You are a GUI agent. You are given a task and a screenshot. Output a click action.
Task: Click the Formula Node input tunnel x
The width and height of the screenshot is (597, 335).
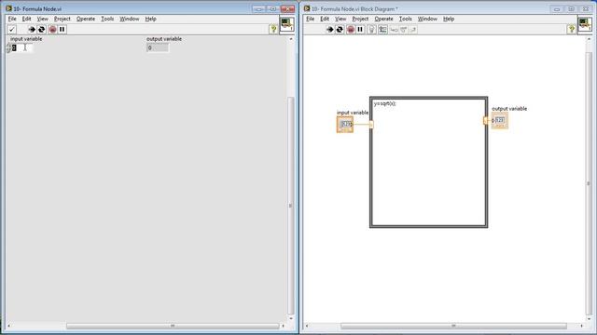[x=371, y=124]
